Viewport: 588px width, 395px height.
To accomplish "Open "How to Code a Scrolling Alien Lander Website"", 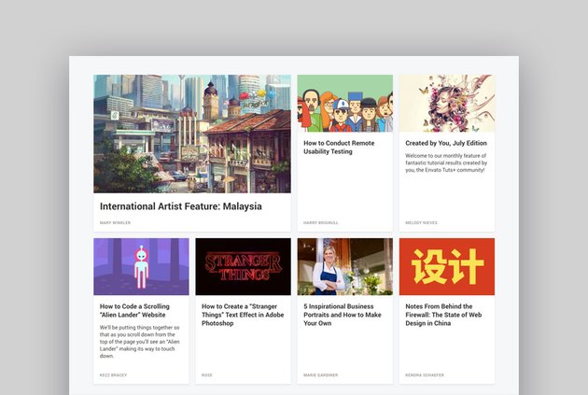I will coord(134,311).
